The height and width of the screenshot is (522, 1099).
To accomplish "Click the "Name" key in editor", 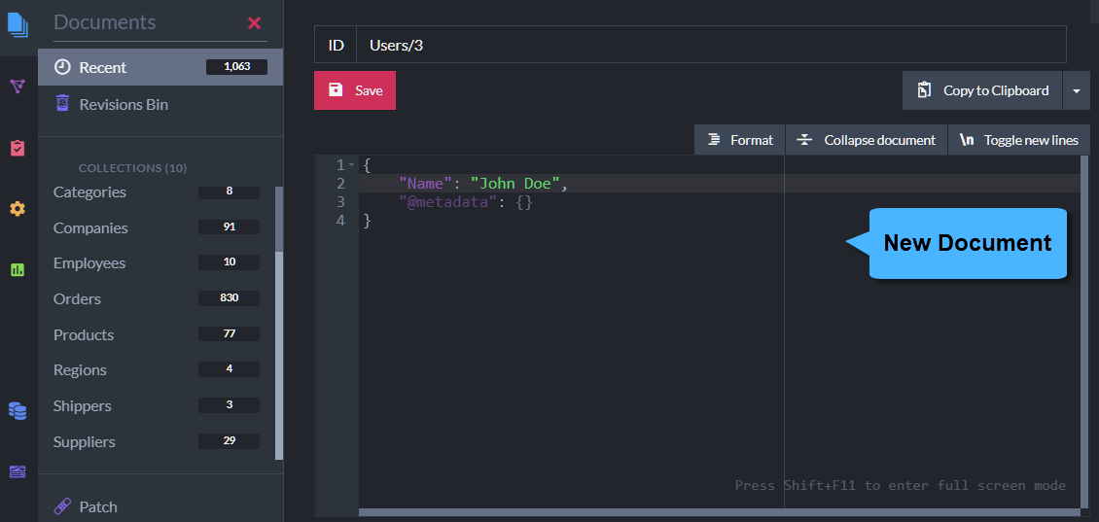I will tap(425, 184).
